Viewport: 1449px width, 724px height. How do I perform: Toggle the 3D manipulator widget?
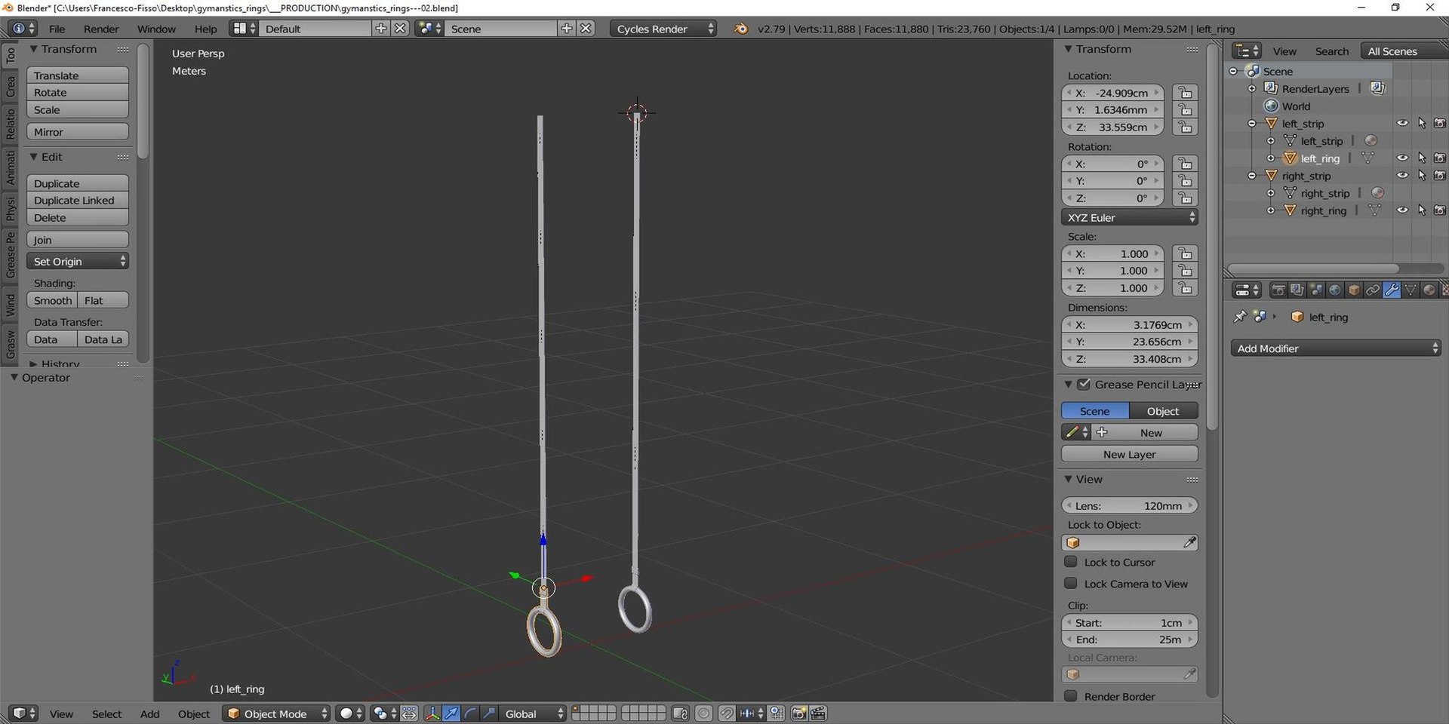pos(432,713)
